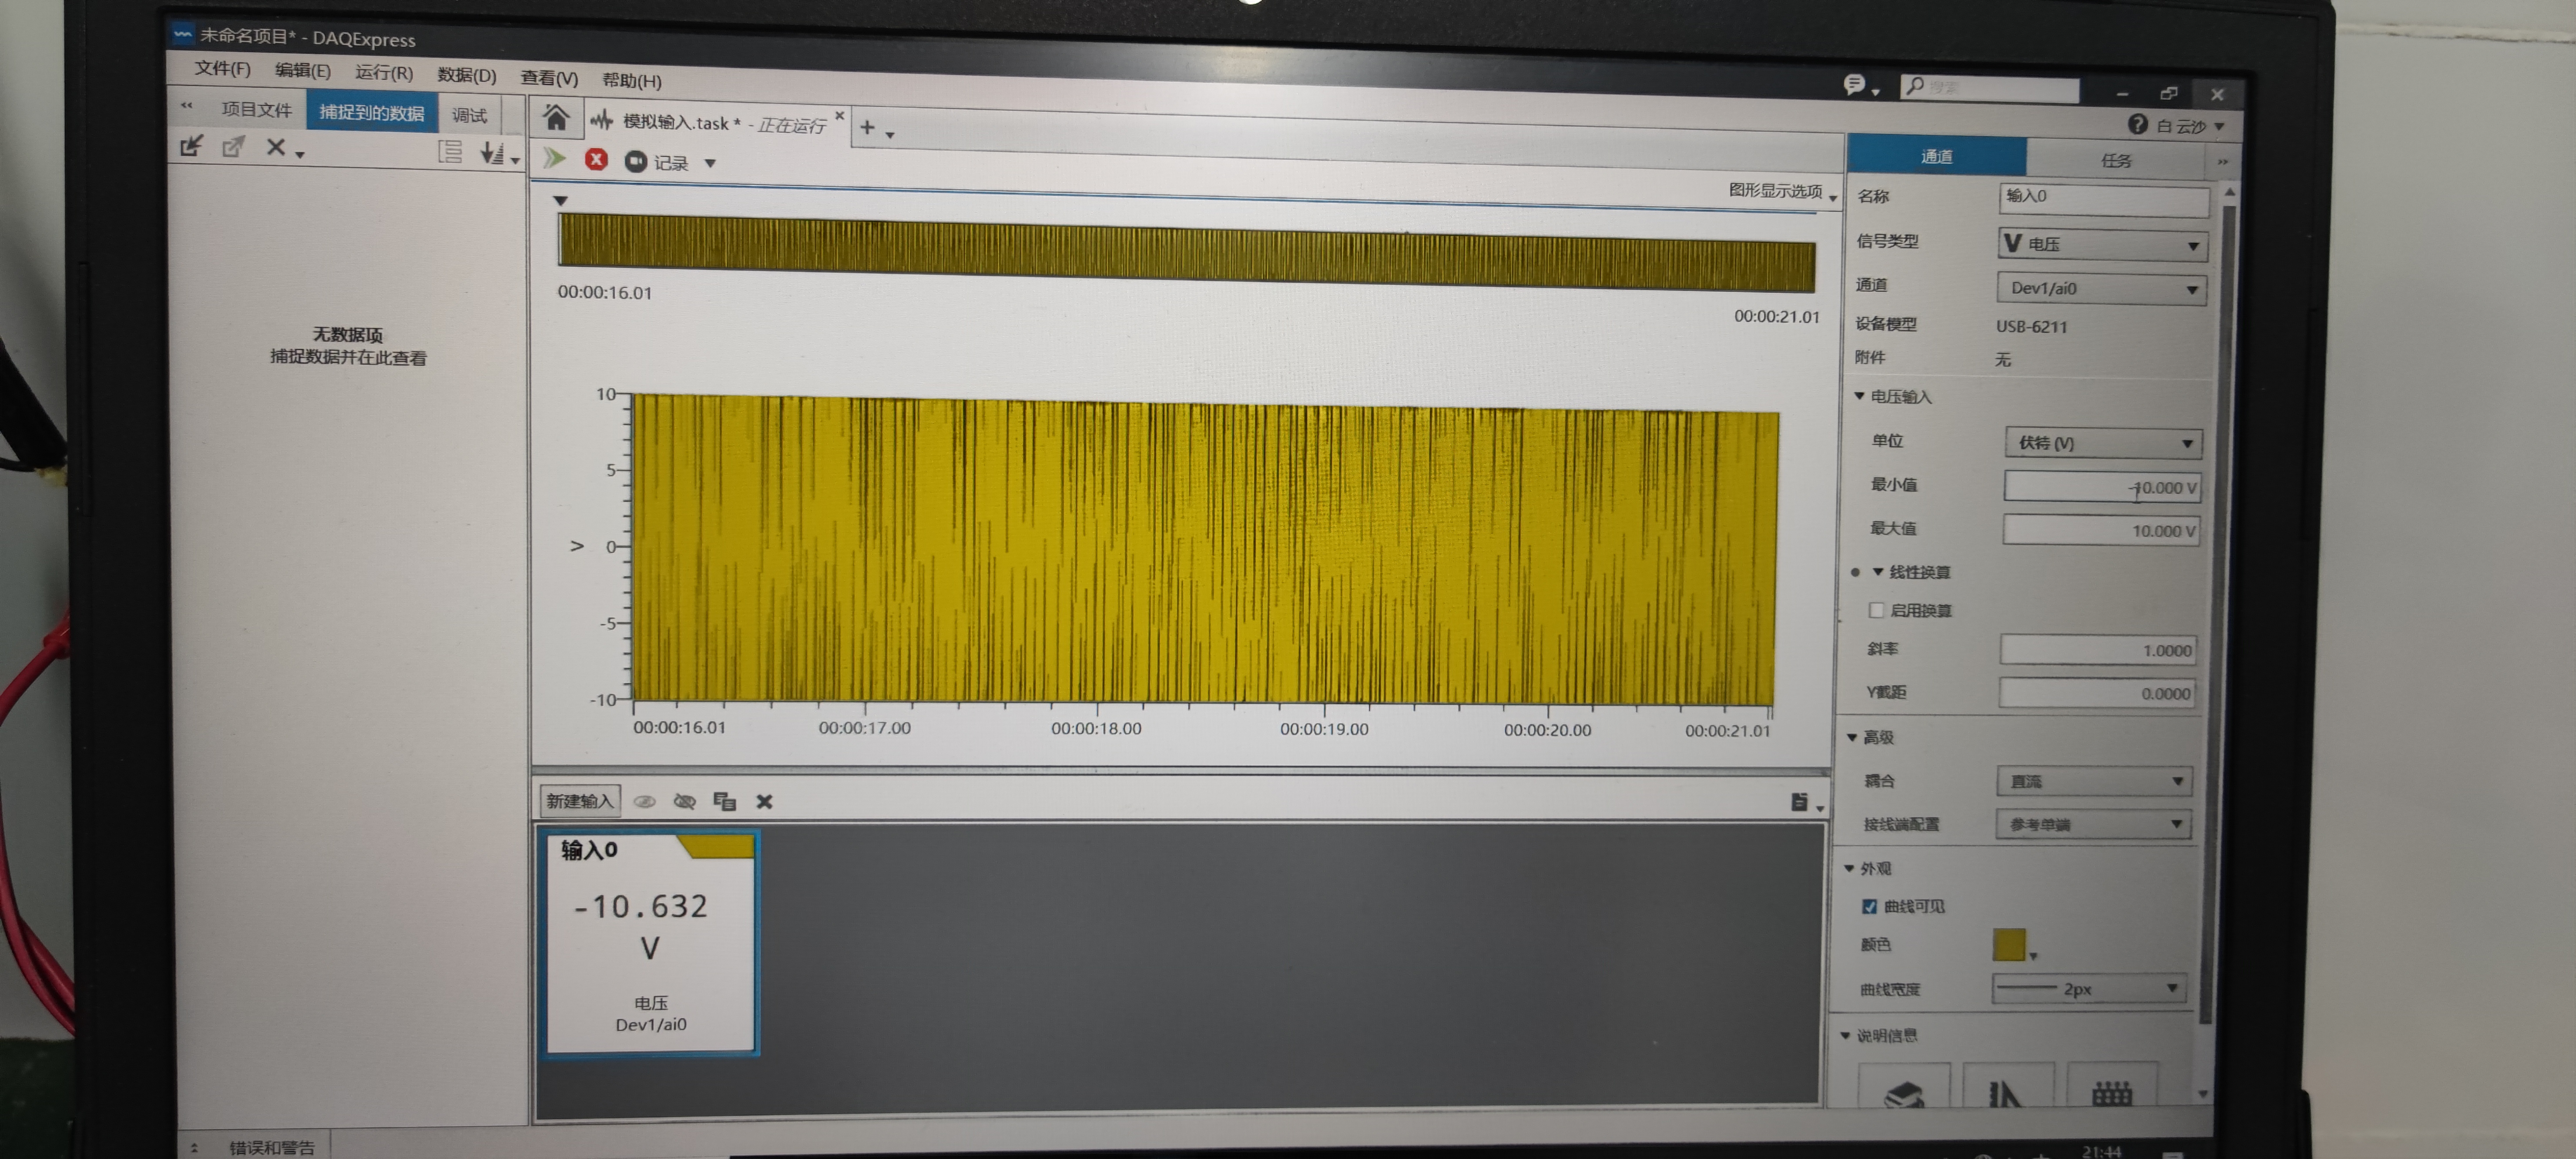This screenshot has height=1159, width=2576.
Task: Click the 最大值 10.000 V field
Action: pos(2101,530)
